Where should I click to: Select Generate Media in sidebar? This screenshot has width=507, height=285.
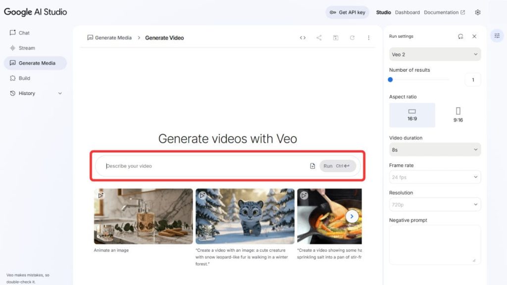pyautogui.click(x=35, y=63)
